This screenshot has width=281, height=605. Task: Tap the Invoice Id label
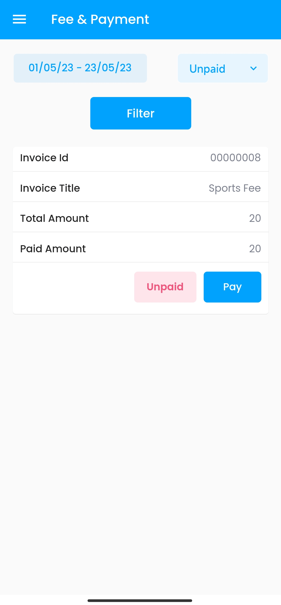coord(44,158)
